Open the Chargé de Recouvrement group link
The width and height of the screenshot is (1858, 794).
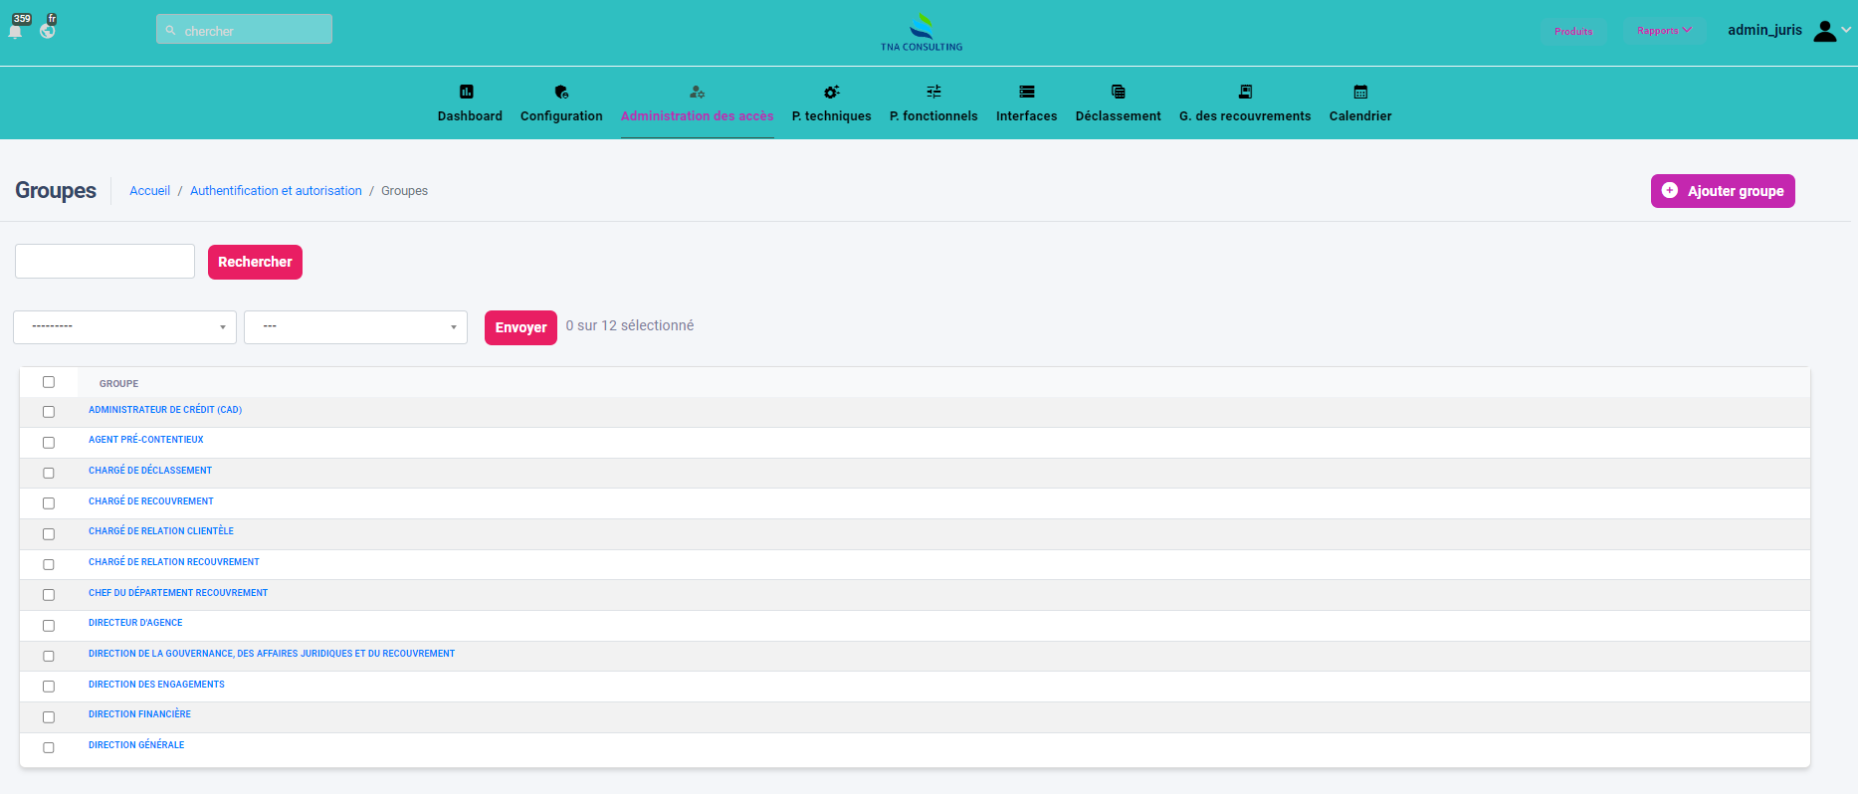(151, 501)
